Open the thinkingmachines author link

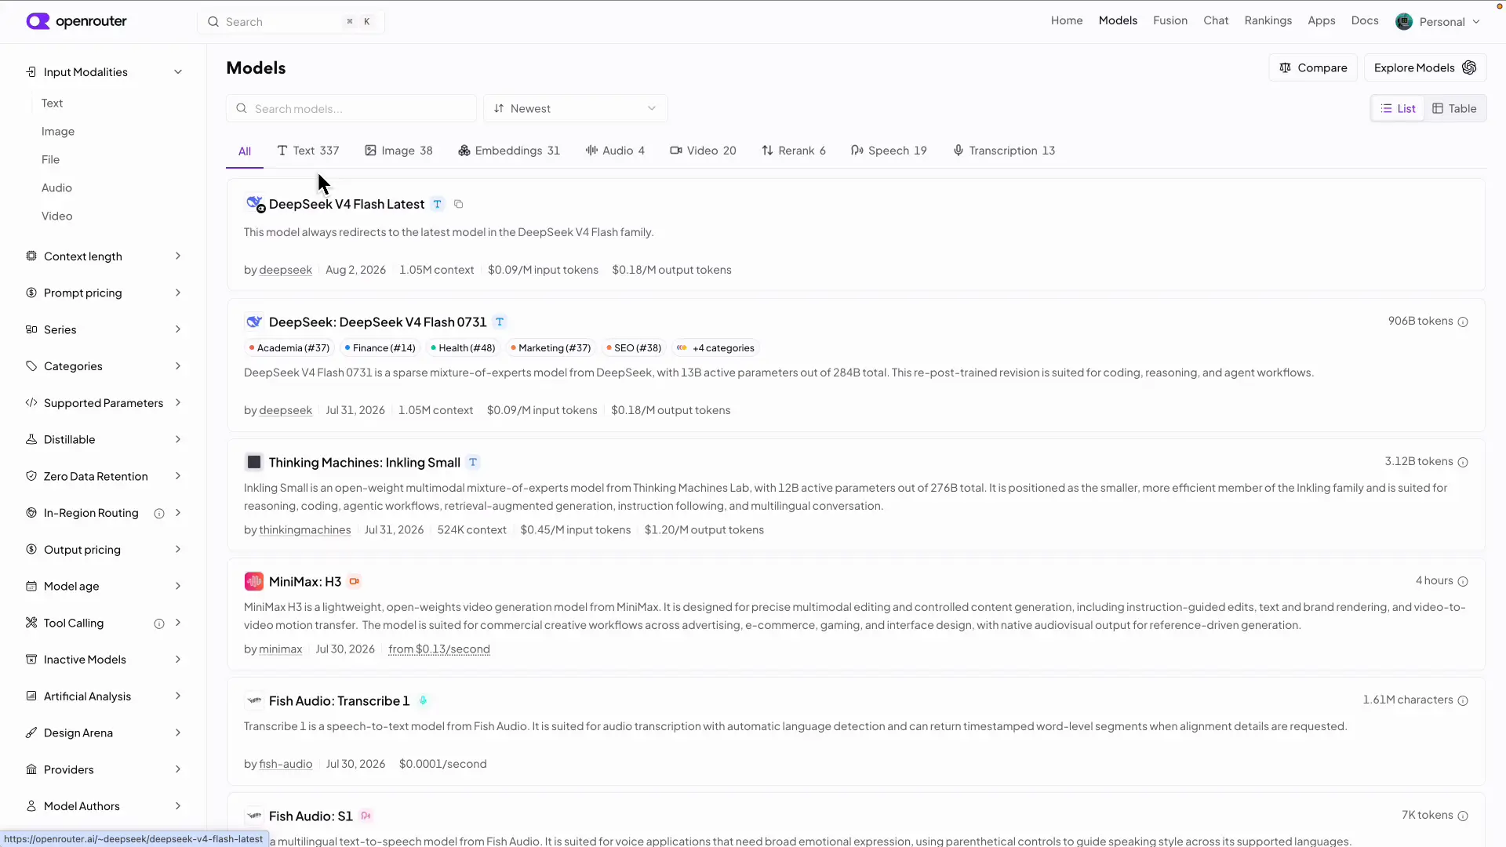click(305, 531)
